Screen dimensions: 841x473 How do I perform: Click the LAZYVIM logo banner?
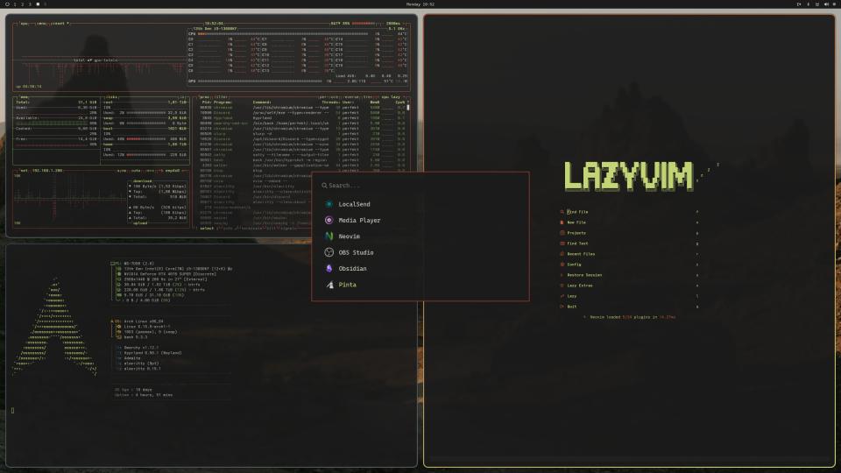(629, 176)
